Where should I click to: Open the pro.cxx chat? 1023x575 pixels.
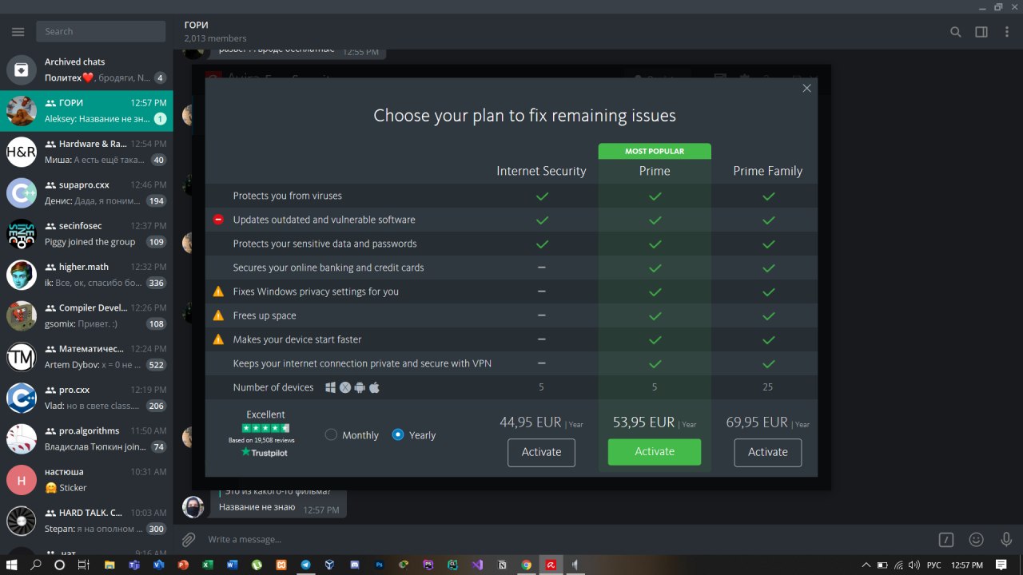[86, 398]
